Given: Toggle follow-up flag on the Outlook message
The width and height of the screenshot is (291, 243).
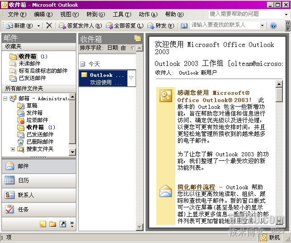Looking at the screenshot, I should tap(131, 78).
